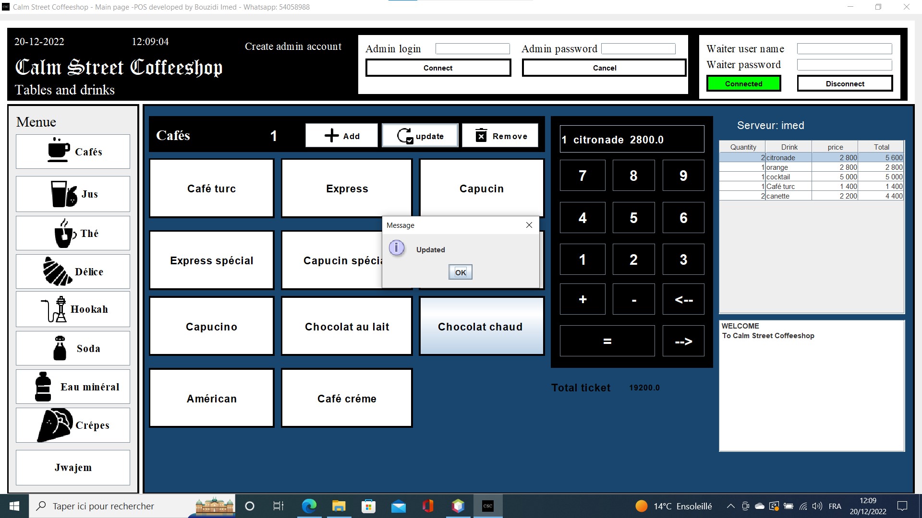Click the keypad forward arrow key

683,341
